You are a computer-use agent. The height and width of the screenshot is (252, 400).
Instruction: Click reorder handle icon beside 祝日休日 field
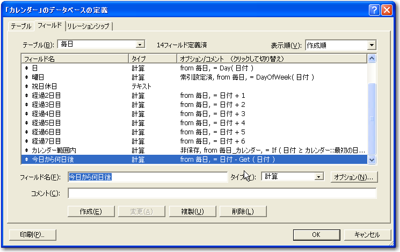(27, 87)
